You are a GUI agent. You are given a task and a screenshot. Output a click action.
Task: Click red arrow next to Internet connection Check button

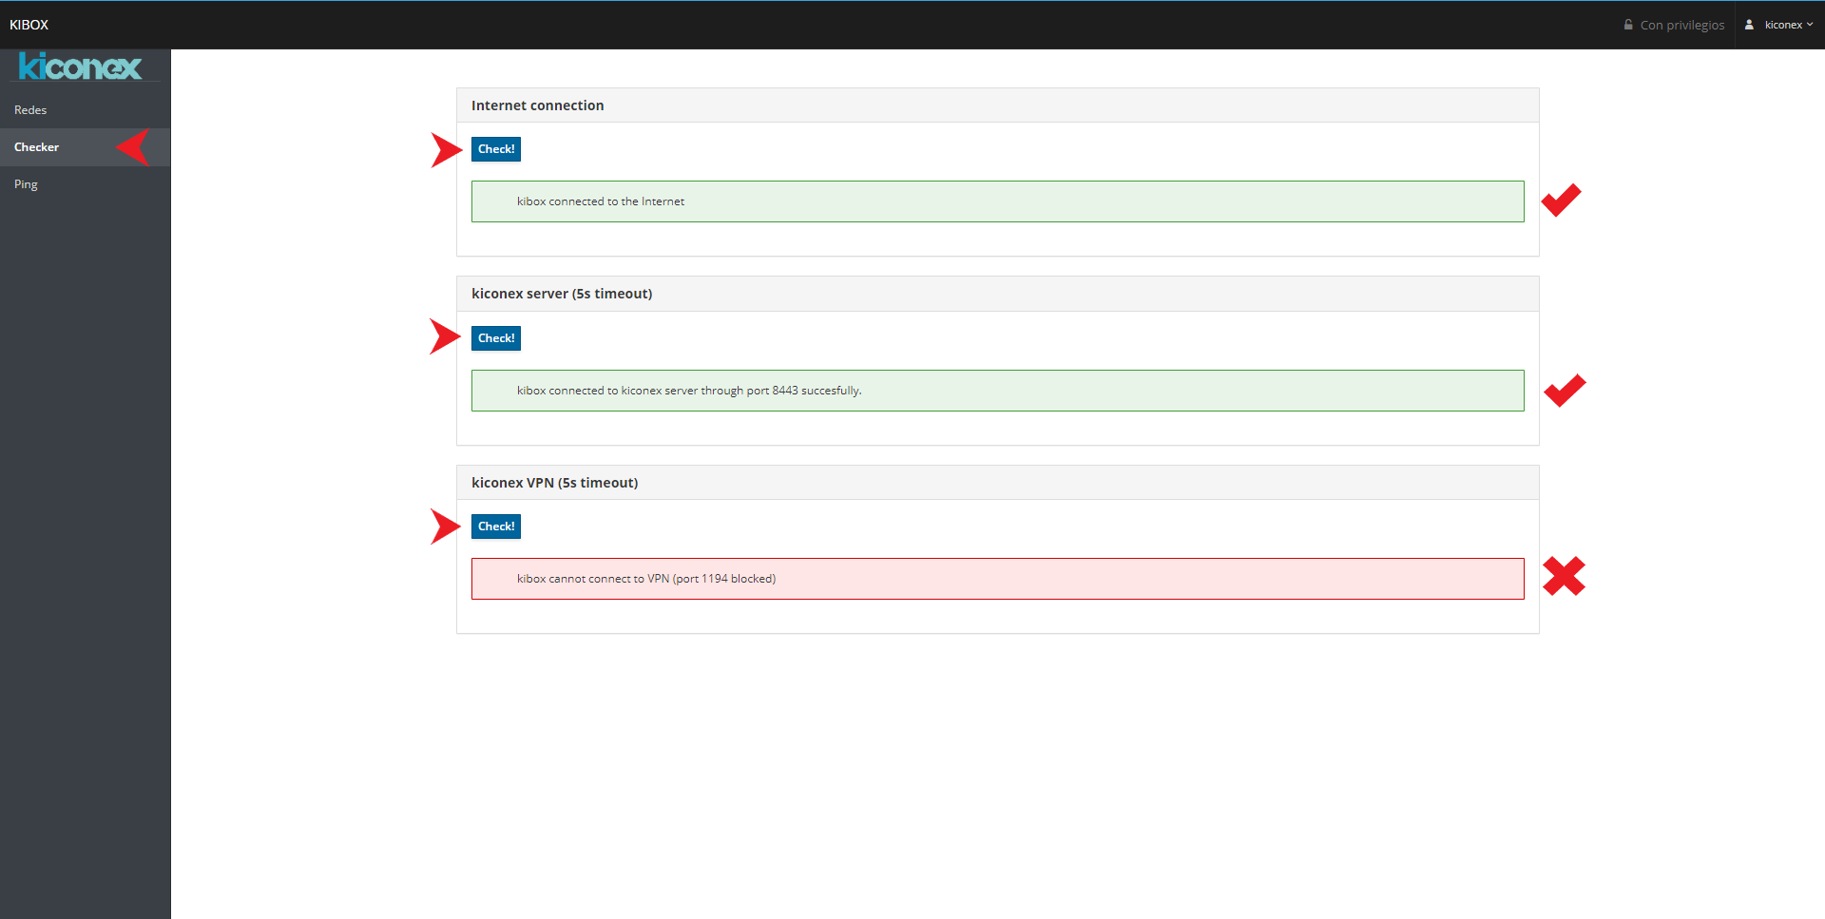pos(445,150)
